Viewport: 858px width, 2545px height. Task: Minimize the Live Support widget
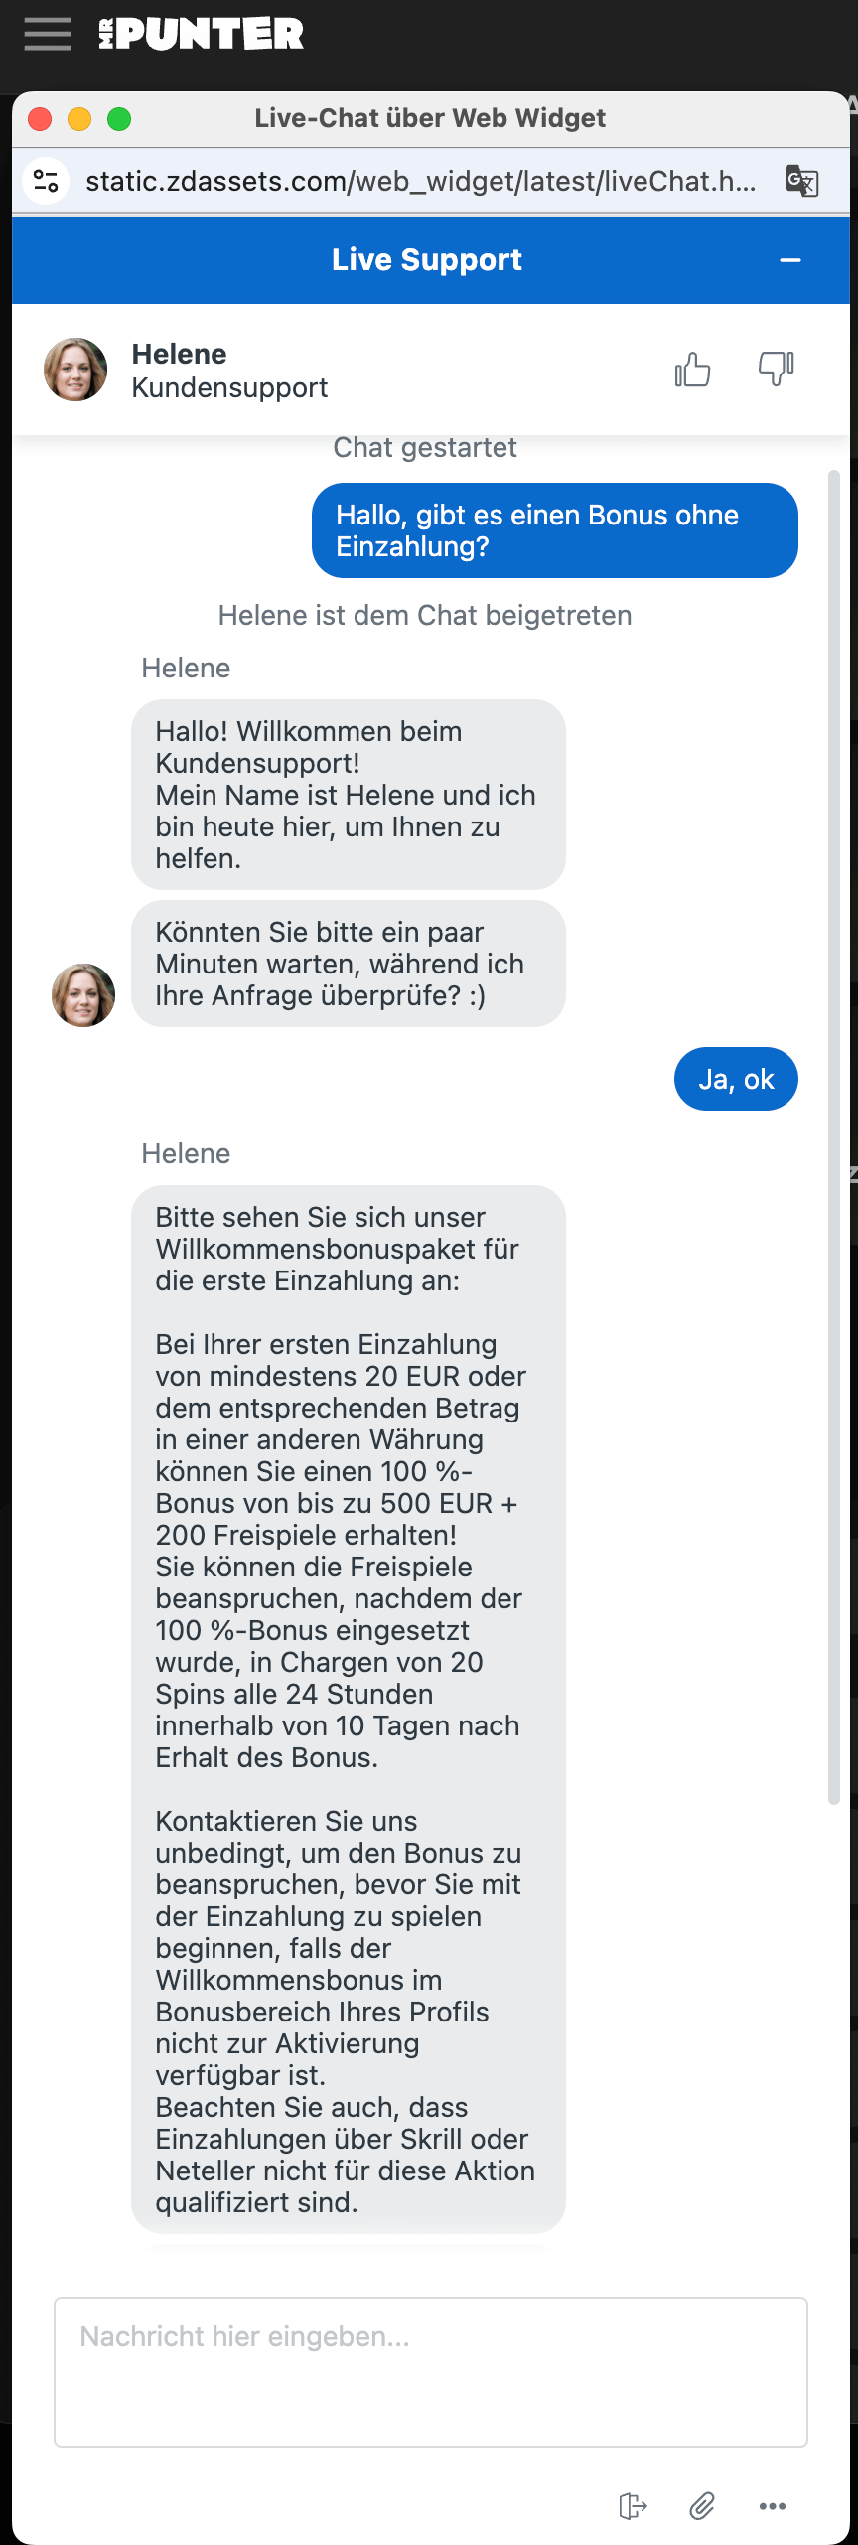coord(790,260)
